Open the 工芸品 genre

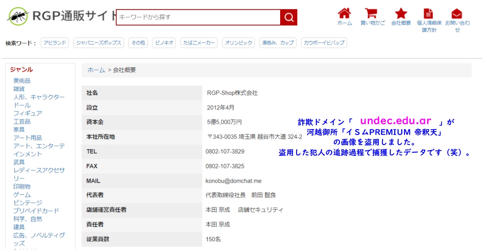pyautogui.click(x=22, y=122)
